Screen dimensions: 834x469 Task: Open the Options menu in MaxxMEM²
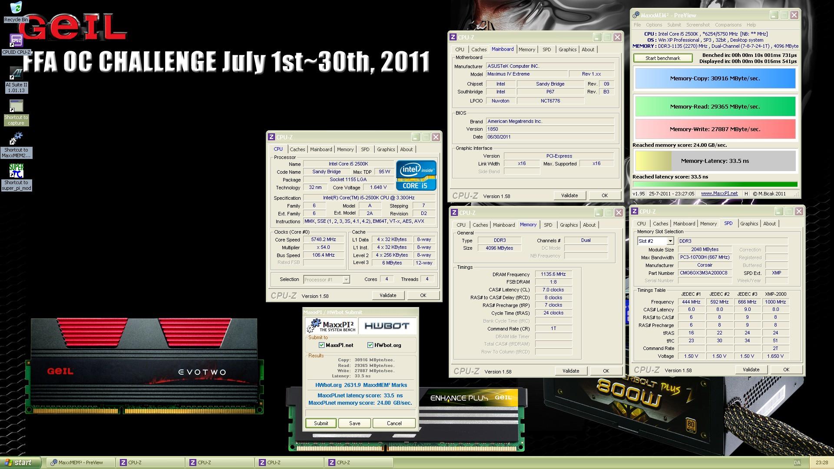pyautogui.click(x=654, y=25)
